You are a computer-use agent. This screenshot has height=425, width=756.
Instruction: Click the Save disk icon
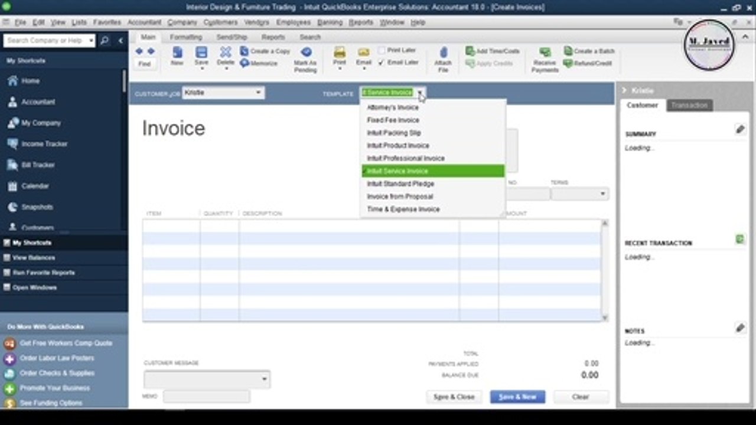point(201,53)
